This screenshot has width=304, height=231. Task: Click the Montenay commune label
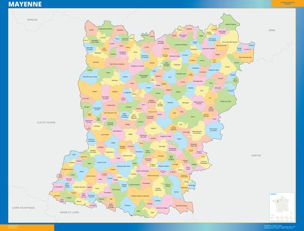[115, 80]
